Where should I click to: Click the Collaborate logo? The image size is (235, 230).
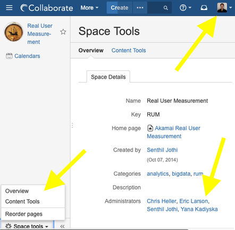pos(47,8)
